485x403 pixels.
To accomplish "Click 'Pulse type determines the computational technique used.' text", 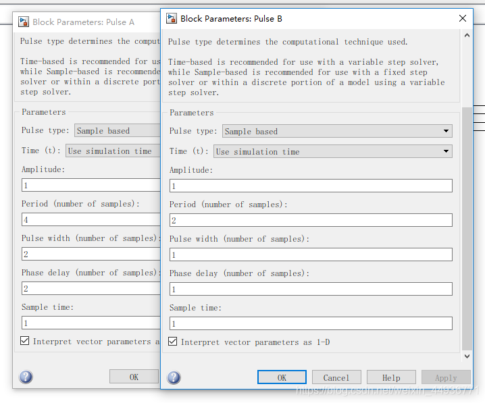I will 288,42.
